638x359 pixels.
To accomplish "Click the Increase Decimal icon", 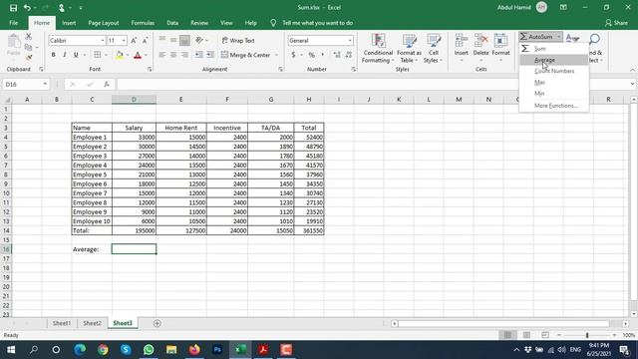I will click(337, 55).
